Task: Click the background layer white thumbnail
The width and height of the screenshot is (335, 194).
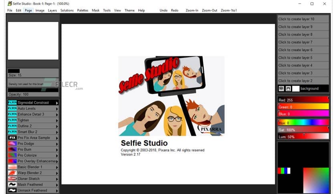Action: pos(296,89)
